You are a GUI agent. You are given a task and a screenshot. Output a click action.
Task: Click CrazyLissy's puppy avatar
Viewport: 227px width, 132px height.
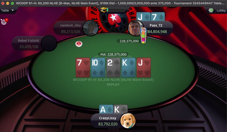128,120
